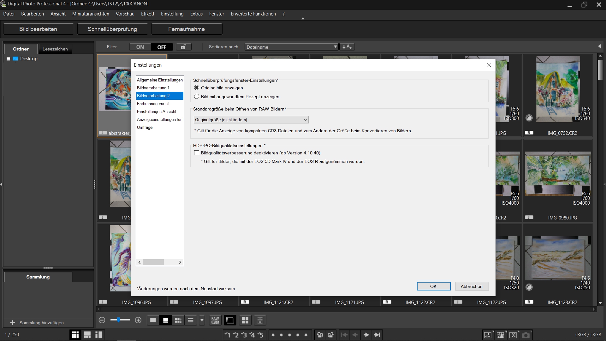Click Abbrechen in Einstellungen dialog

pyautogui.click(x=472, y=286)
